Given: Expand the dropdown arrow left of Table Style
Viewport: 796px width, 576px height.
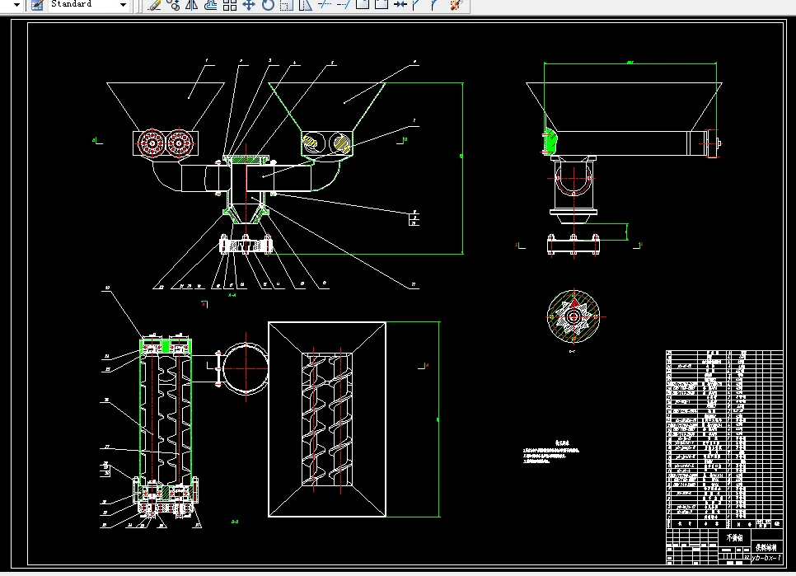Looking at the screenshot, I should pos(16,5).
